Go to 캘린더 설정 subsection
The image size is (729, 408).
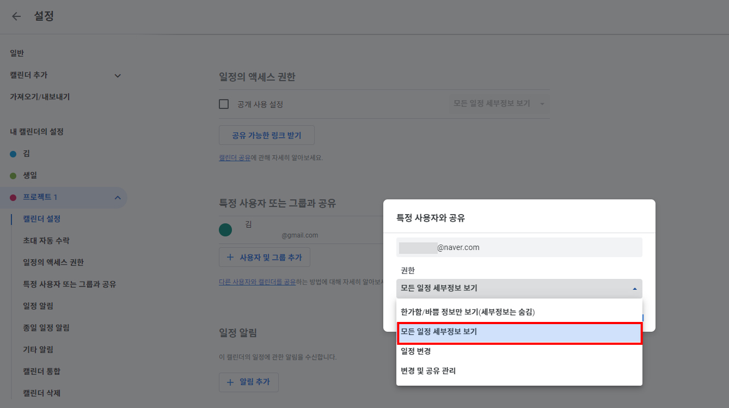point(41,219)
